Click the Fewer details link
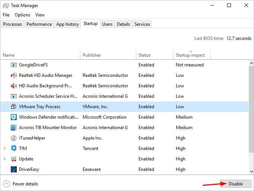Viewport: 254px width, 191px height. [25, 184]
